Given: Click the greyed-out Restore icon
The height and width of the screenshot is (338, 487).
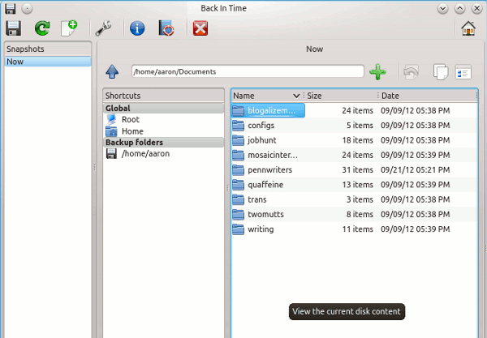Looking at the screenshot, I should tap(412, 72).
